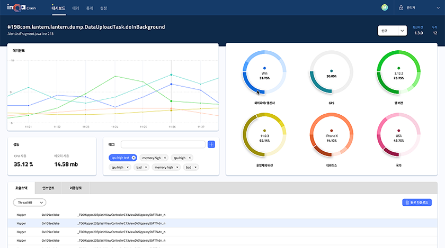Open the 설정 menu

coord(103,8)
